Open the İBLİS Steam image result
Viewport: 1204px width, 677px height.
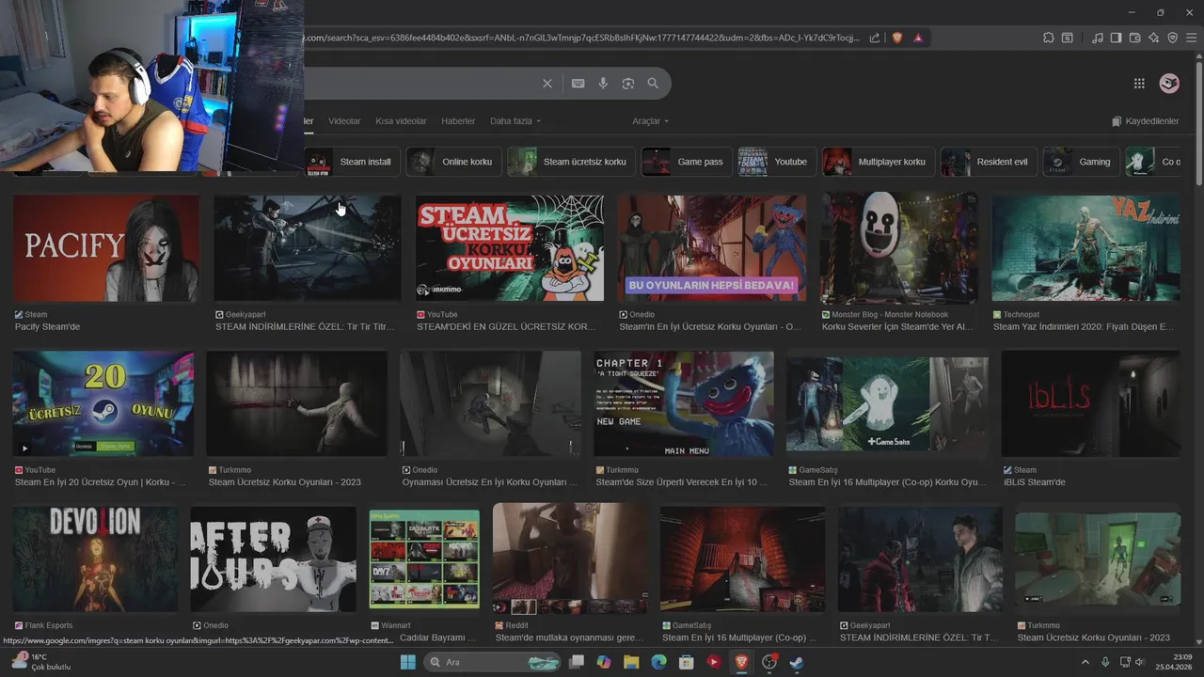(x=1091, y=404)
